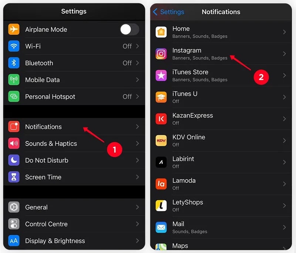The height and width of the screenshot is (253, 296).
Task: Select the KazanExpress app icon
Action: 161,119
